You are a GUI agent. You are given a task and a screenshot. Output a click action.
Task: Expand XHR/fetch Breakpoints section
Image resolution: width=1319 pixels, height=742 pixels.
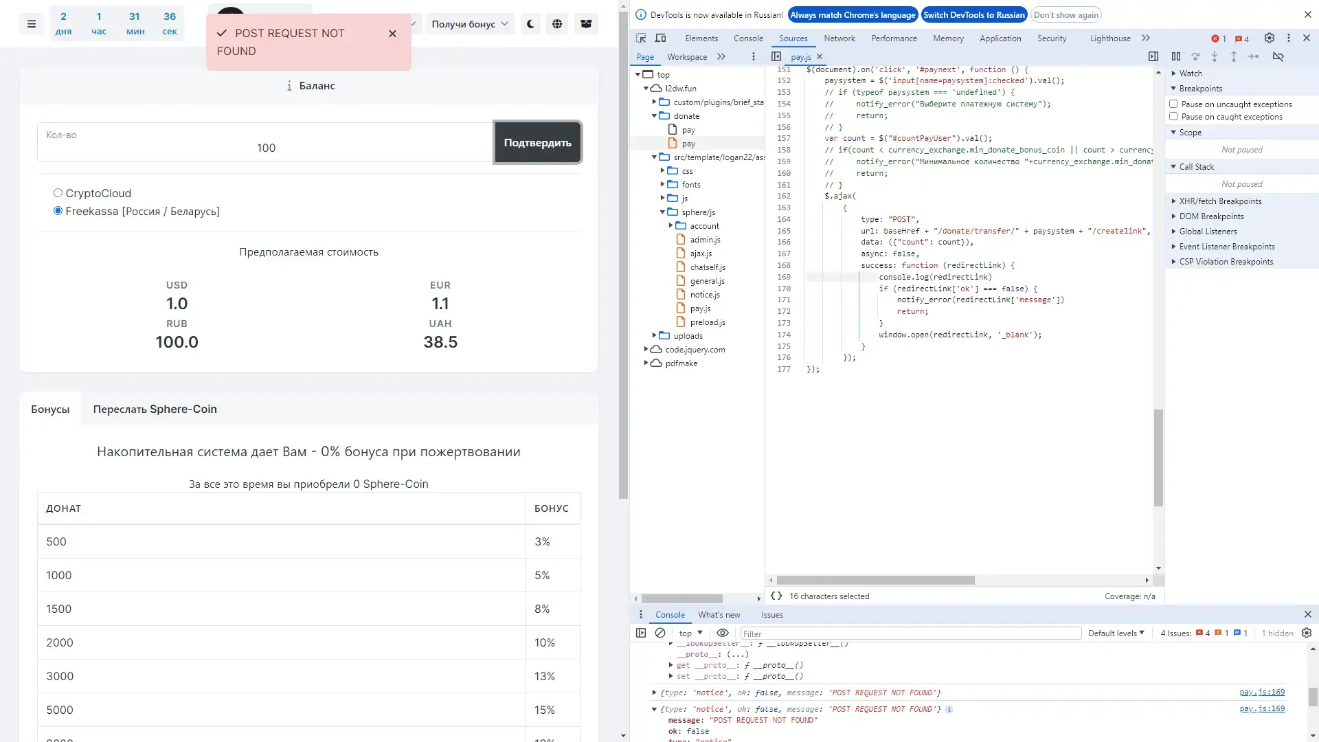pyautogui.click(x=1220, y=201)
